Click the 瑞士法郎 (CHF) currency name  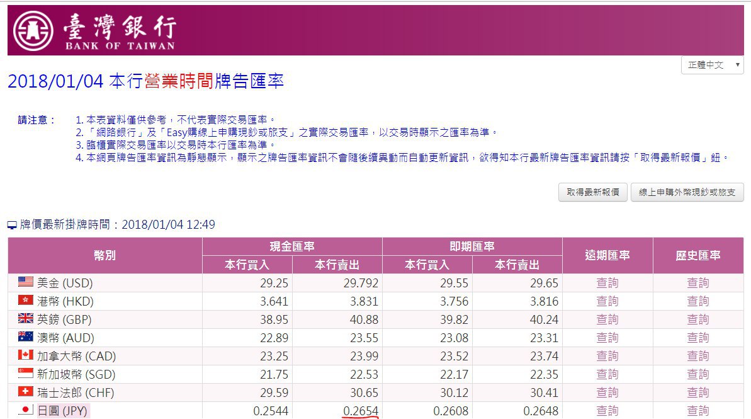tap(76, 393)
